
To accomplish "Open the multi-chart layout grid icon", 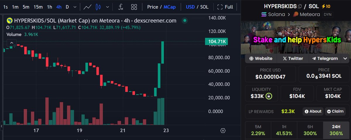I will tap(134, 7).
